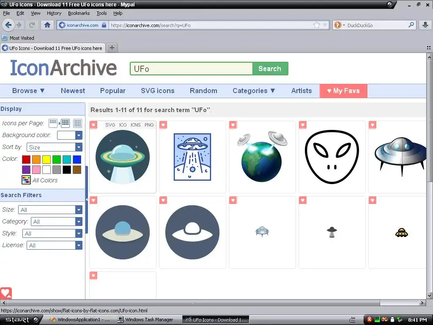Expand the Browse navigation menu

click(x=28, y=91)
